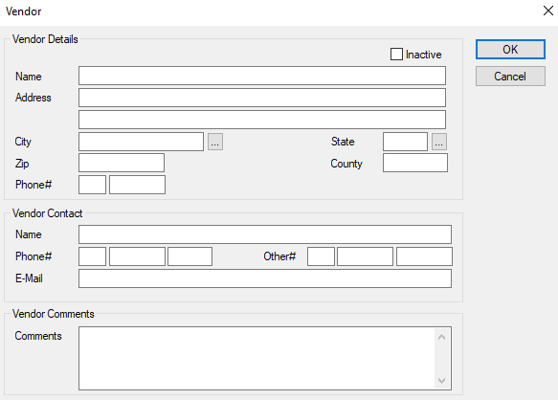The image size is (558, 400).
Task: Focus the Vendor Details Name field
Action: pyautogui.click(x=262, y=76)
